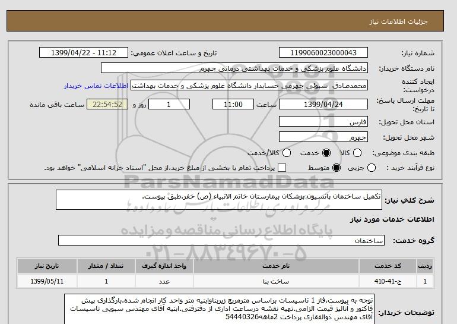Click the تعداد / مقدار column header

[x=106, y=266]
